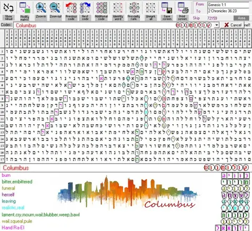
Task: Click the 'leaving' legend term
Action: pos(9,201)
